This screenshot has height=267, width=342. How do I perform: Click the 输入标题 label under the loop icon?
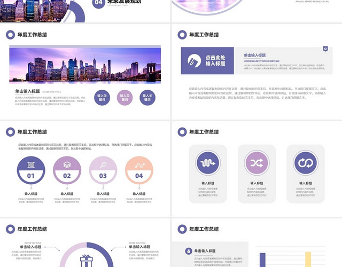click(306, 183)
